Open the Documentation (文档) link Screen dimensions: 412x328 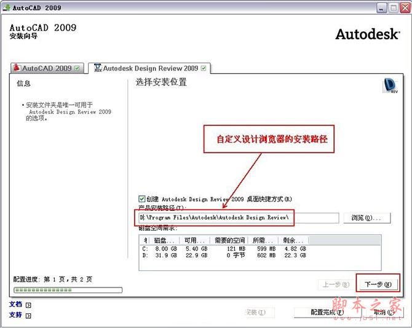tap(15, 304)
